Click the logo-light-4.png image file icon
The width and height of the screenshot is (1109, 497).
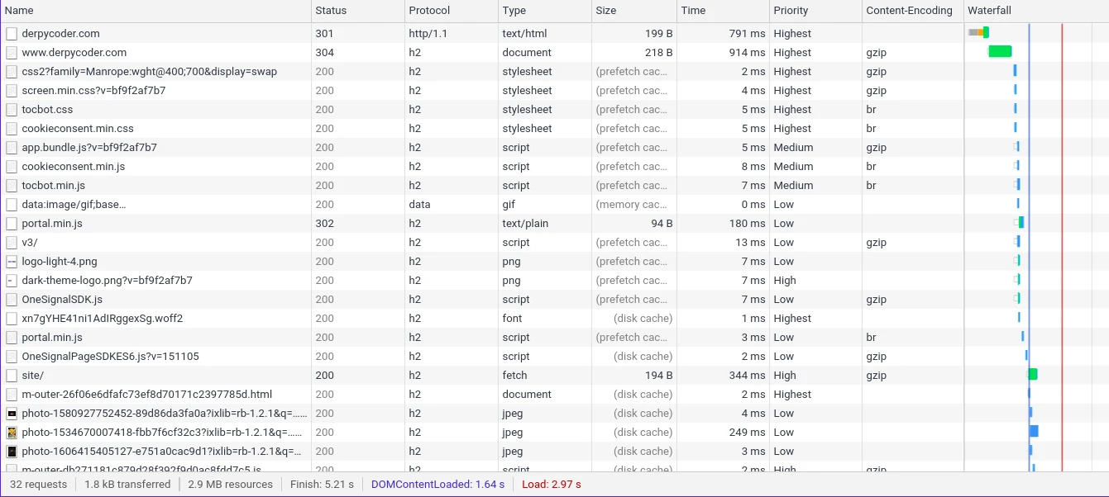[x=12, y=262]
